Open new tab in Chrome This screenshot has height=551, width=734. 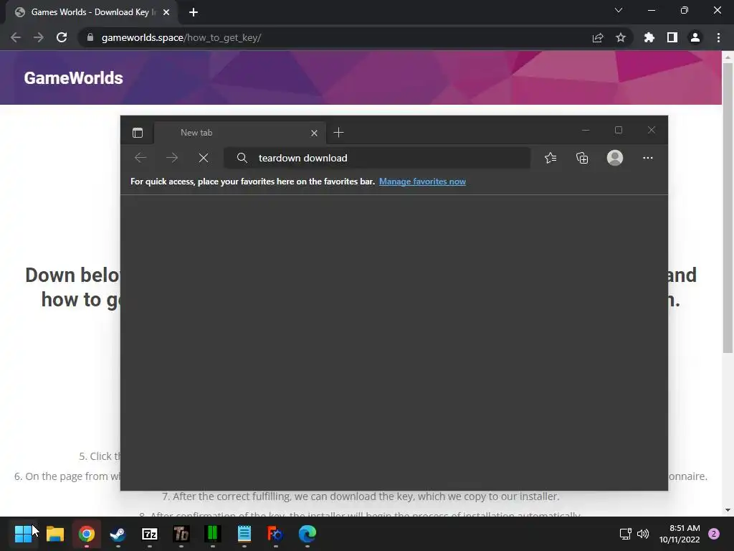194,12
